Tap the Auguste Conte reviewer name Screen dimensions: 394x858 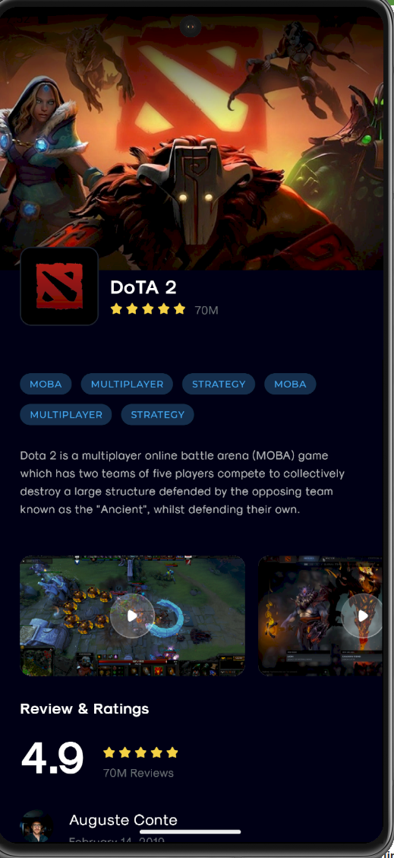pos(124,820)
